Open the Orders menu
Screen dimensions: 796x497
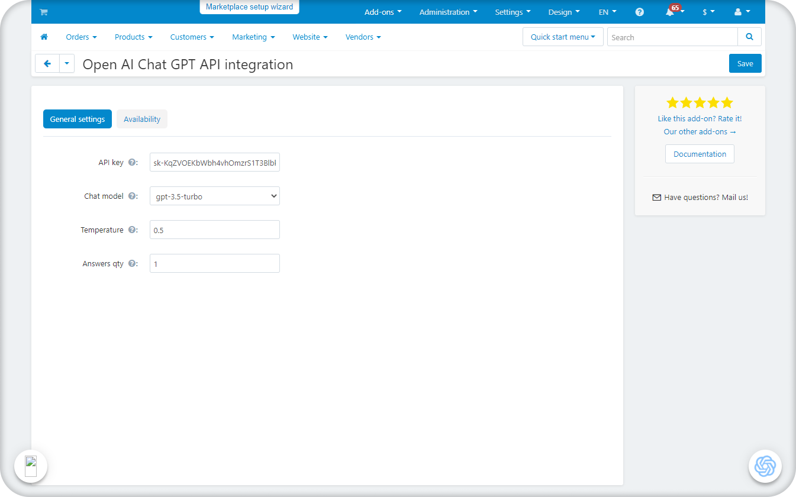pyautogui.click(x=81, y=37)
